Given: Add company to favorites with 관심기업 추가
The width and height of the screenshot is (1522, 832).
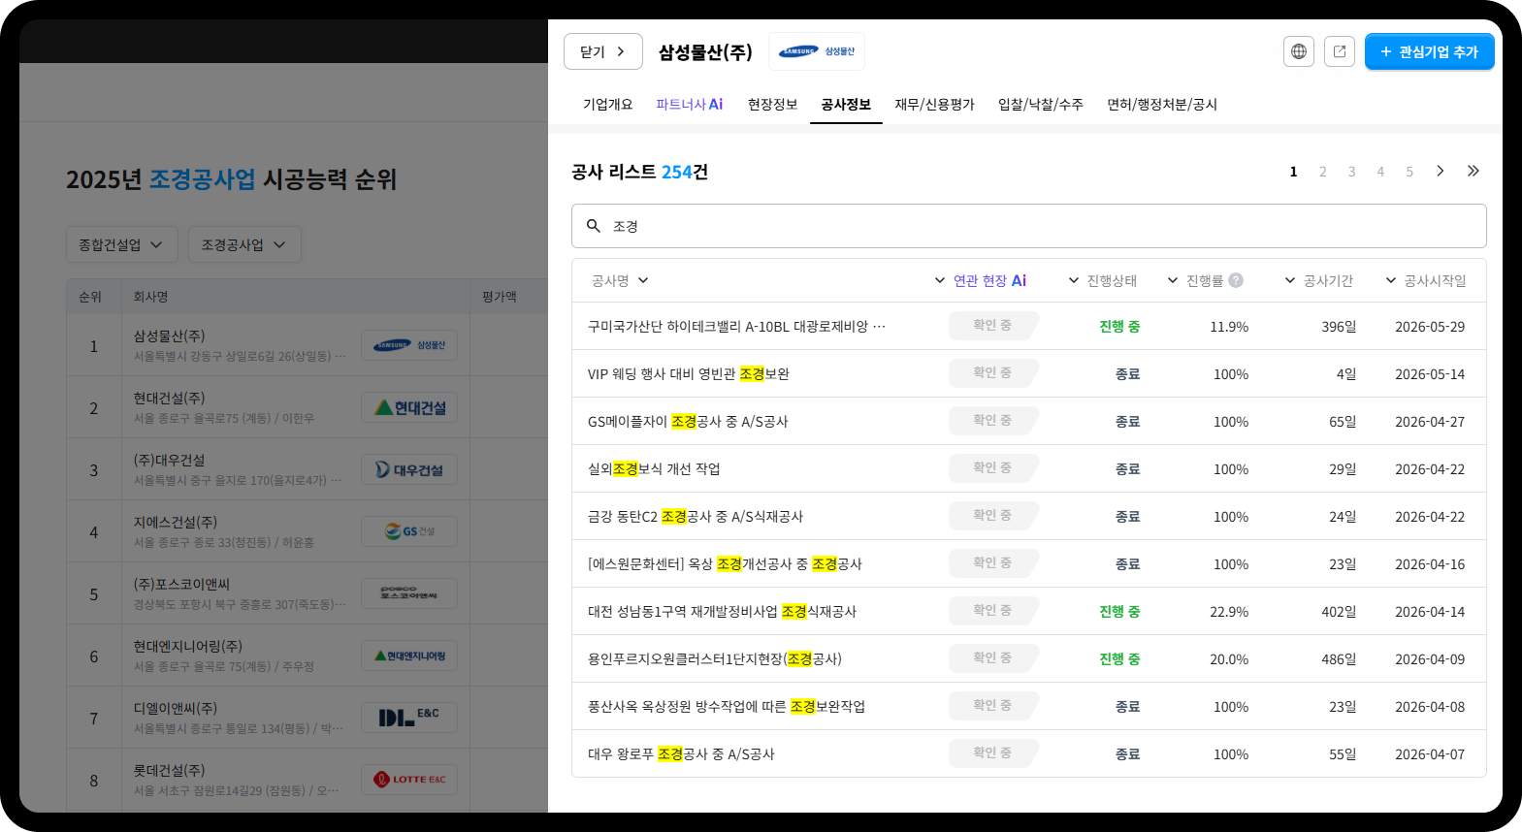Looking at the screenshot, I should [1429, 51].
